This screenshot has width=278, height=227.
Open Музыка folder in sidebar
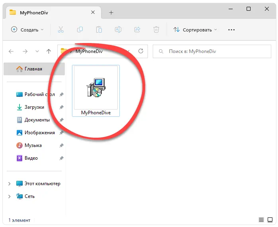coord(29,145)
